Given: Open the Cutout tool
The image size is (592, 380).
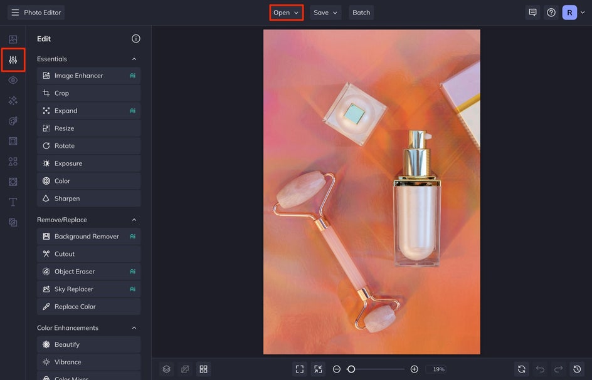Looking at the screenshot, I should tap(88, 254).
